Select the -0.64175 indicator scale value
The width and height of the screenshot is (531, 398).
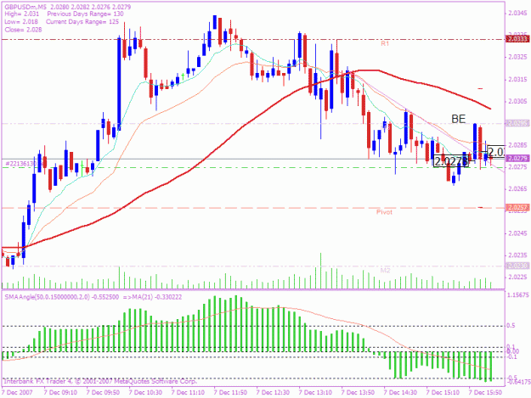tap(517, 383)
